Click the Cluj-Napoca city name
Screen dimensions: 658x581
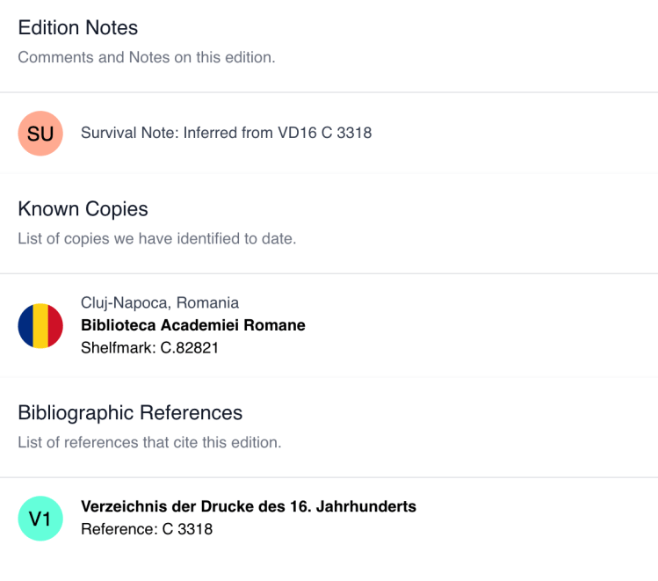tap(124, 302)
